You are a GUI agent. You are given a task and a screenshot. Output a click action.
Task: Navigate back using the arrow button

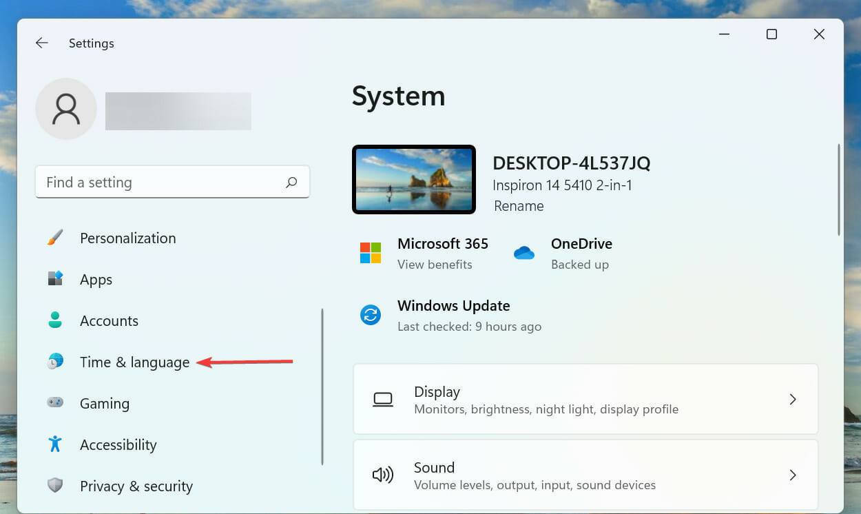pos(41,43)
